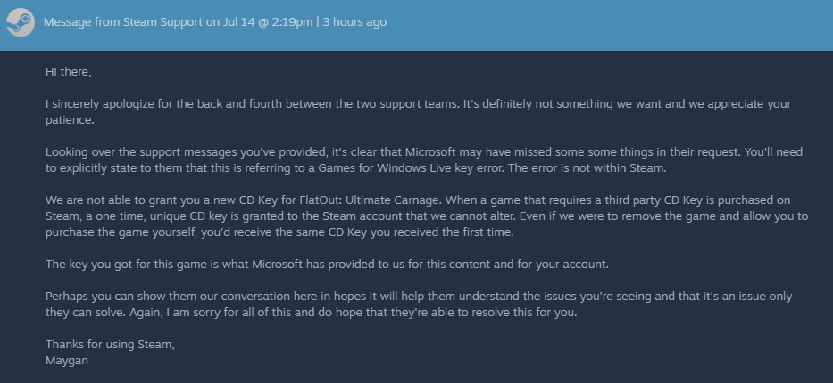Image resolution: width=833 pixels, height=383 pixels.
Task: Click the Steam logo avatar icon
Action: [21, 23]
